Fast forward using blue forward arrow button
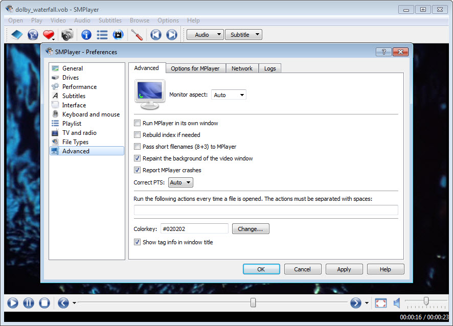This screenshot has height=326, width=453. point(356,303)
